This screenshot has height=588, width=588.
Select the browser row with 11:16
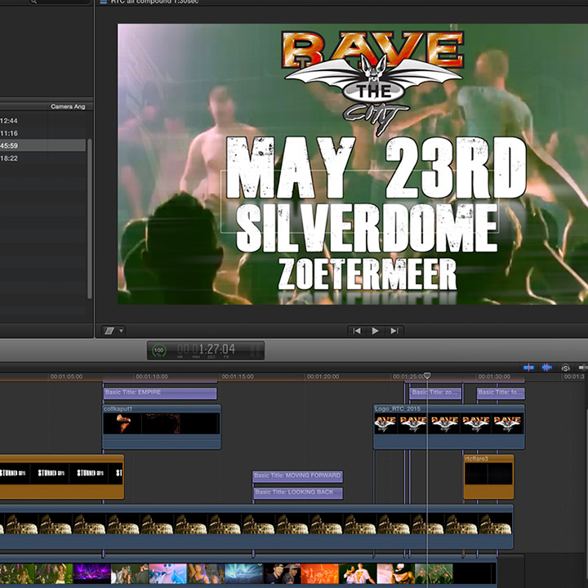click(x=42, y=133)
